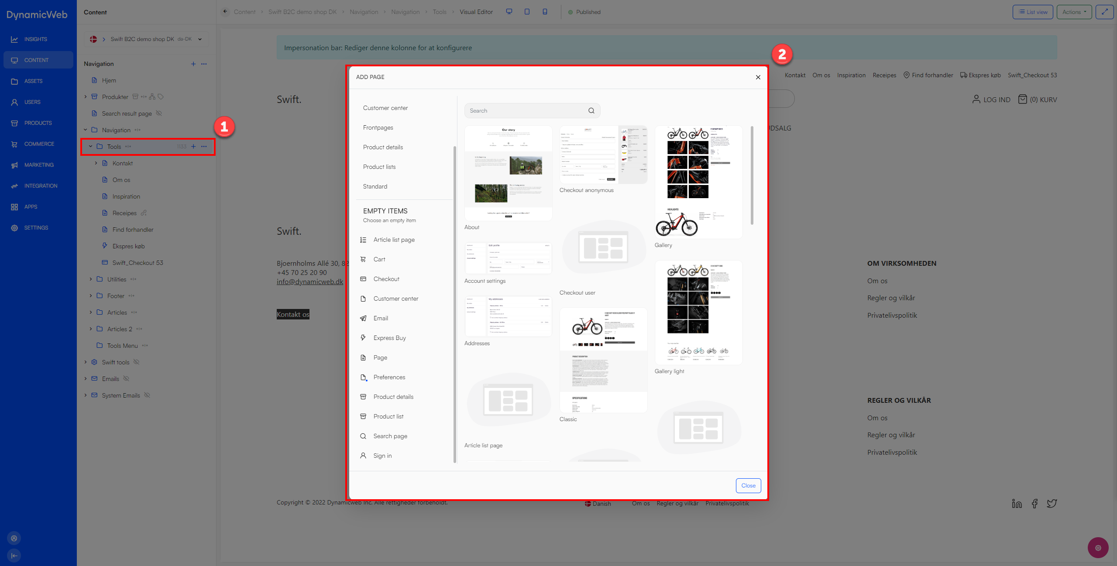Open the Swift B2C demo shop language dropdown
Image resolution: width=1117 pixels, height=566 pixels.
click(x=200, y=39)
